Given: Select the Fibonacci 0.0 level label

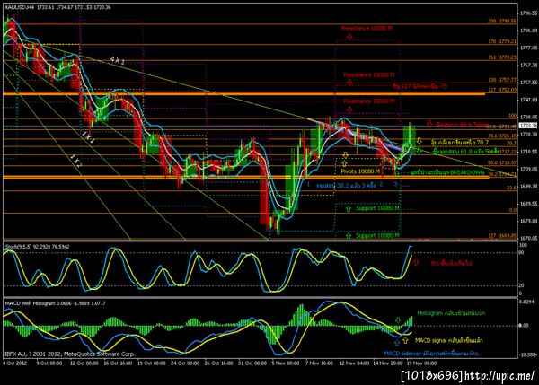Looking at the screenshot, I should click(513, 210).
